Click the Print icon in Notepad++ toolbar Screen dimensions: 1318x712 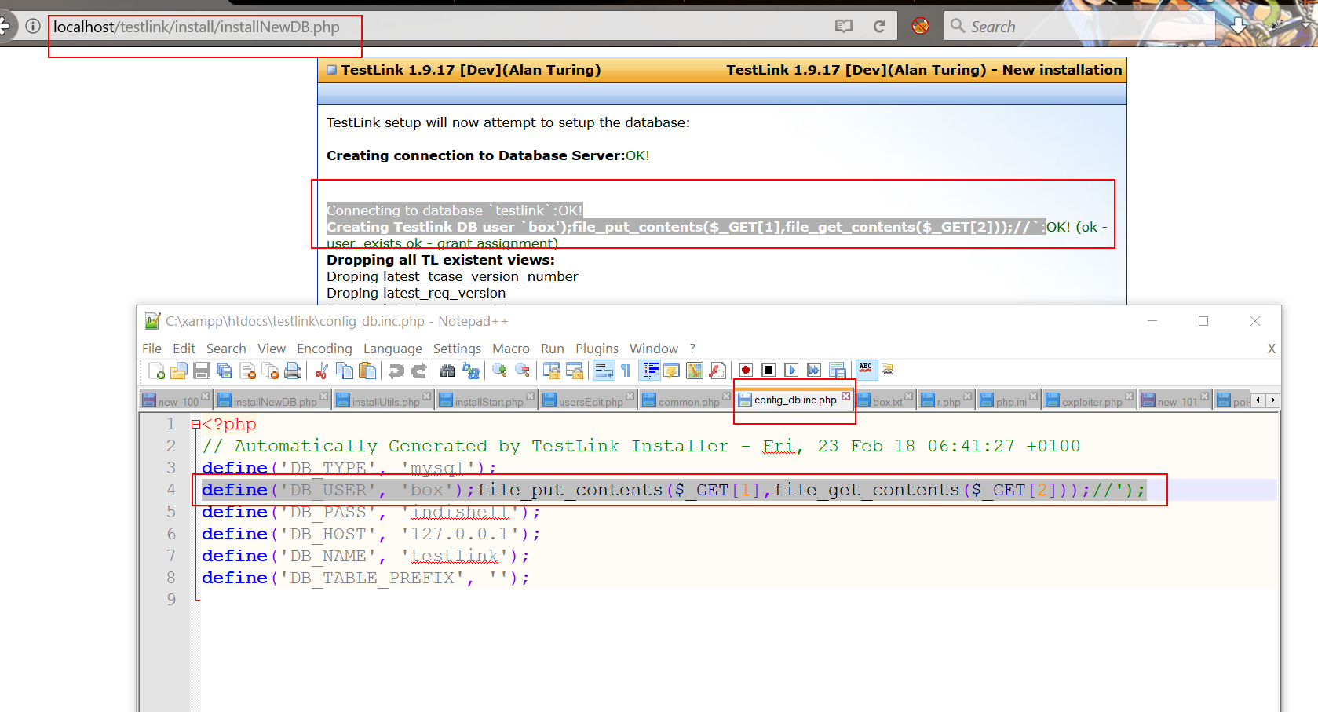tap(293, 371)
